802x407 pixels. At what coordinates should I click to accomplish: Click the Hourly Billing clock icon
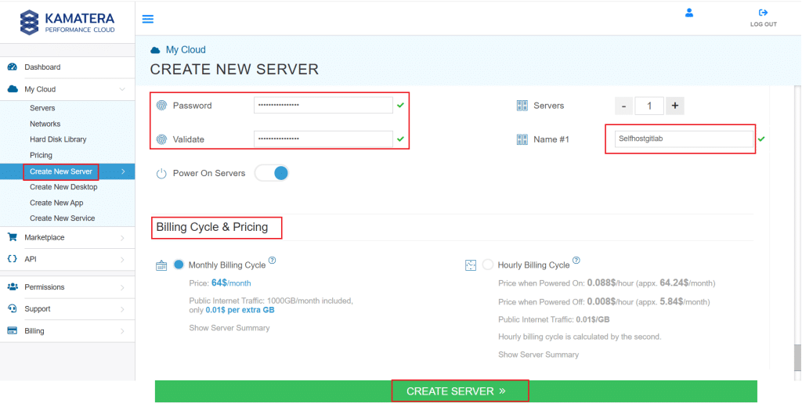(471, 265)
